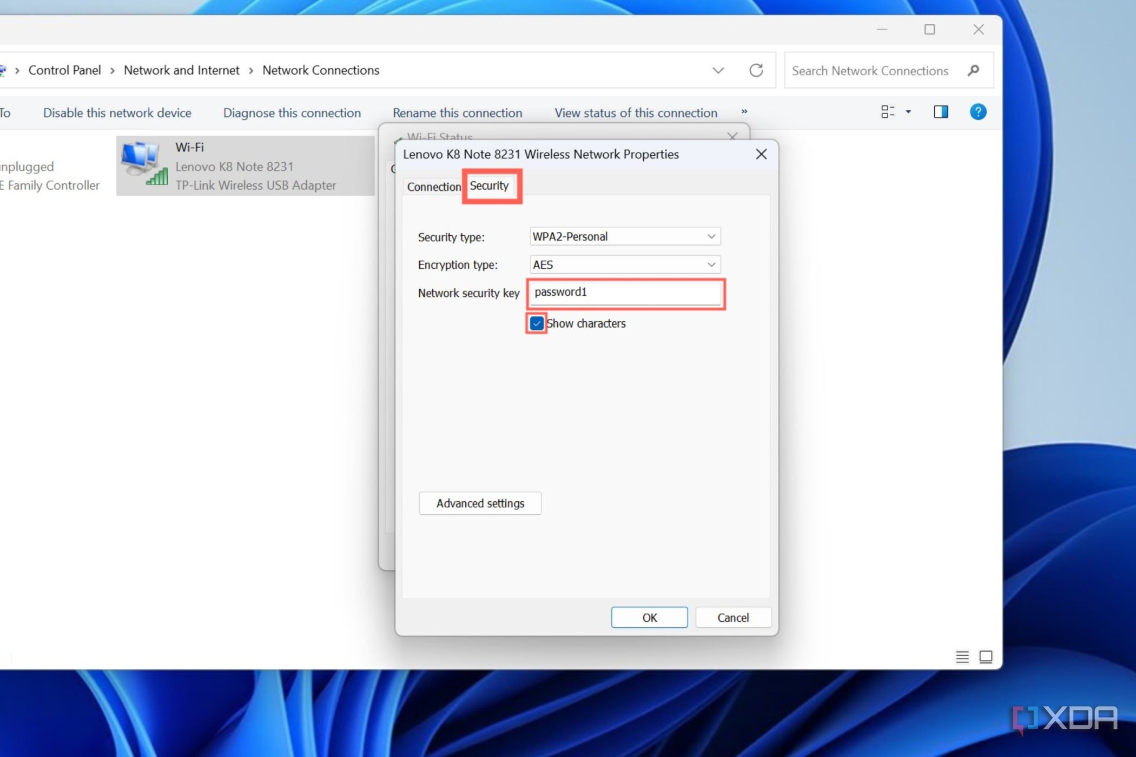
Task: Click the preview pane icon on the toolbar
Action: coord(941,112)
